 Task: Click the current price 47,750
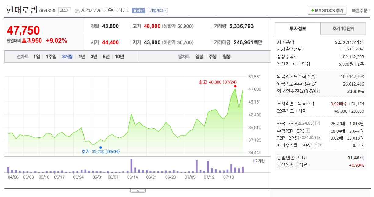click(23, 31)
